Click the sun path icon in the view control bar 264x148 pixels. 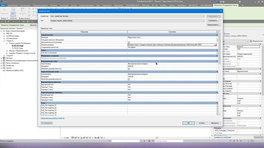point(78,138)
